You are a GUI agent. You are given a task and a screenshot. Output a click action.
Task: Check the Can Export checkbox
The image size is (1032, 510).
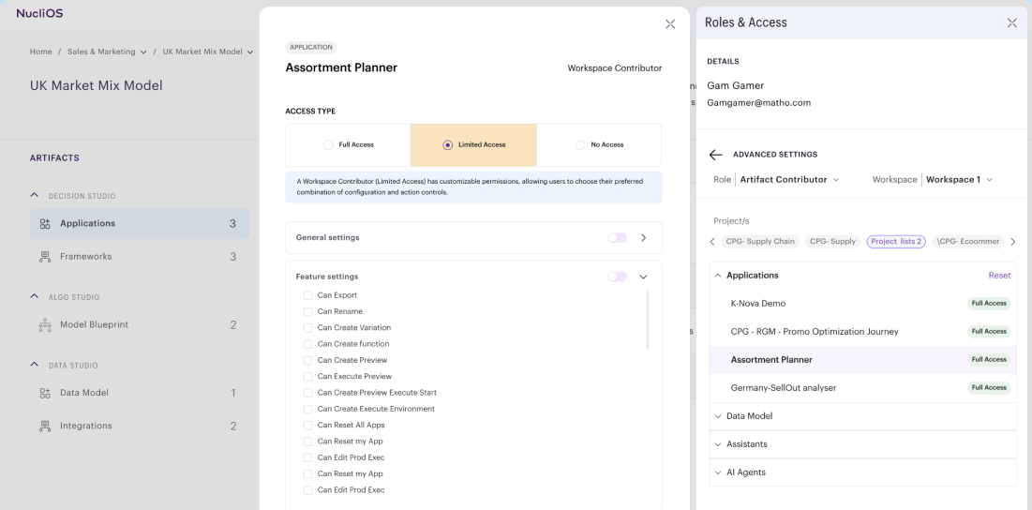pos(307,295)
